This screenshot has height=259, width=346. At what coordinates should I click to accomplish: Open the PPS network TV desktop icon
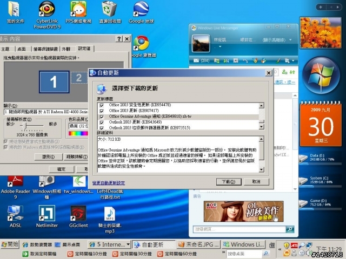point(78,9)
